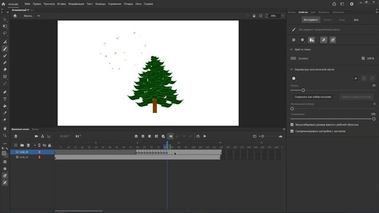
Task: Select the Line tool
Action: pos(5,83)
